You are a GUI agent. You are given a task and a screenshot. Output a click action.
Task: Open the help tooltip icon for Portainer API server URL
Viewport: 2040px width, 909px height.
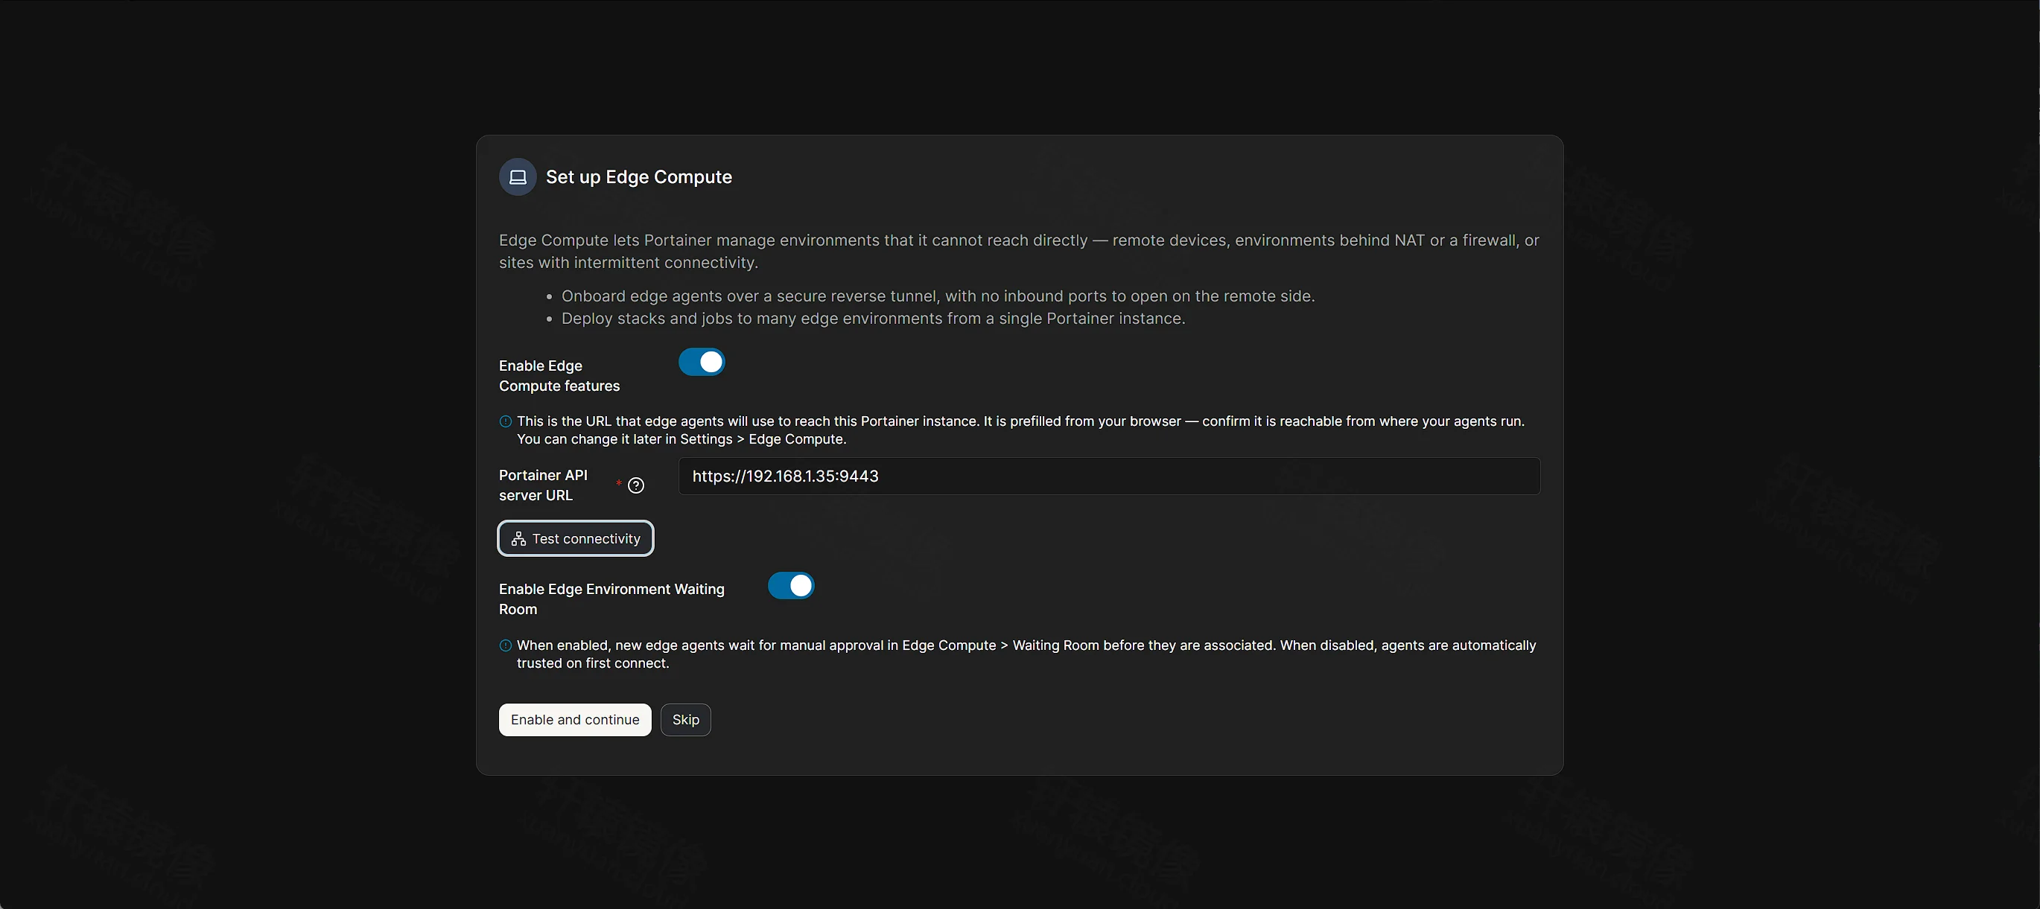pos(636,485)
